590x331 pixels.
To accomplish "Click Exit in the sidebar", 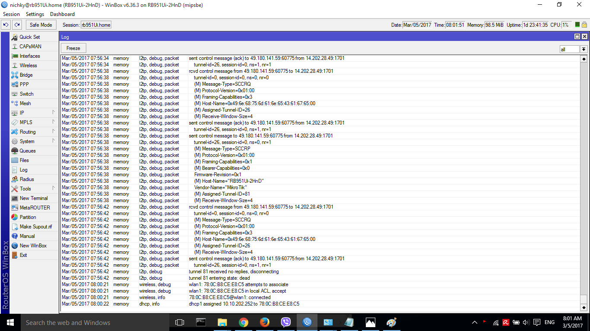I will click(x=23, y=255).
